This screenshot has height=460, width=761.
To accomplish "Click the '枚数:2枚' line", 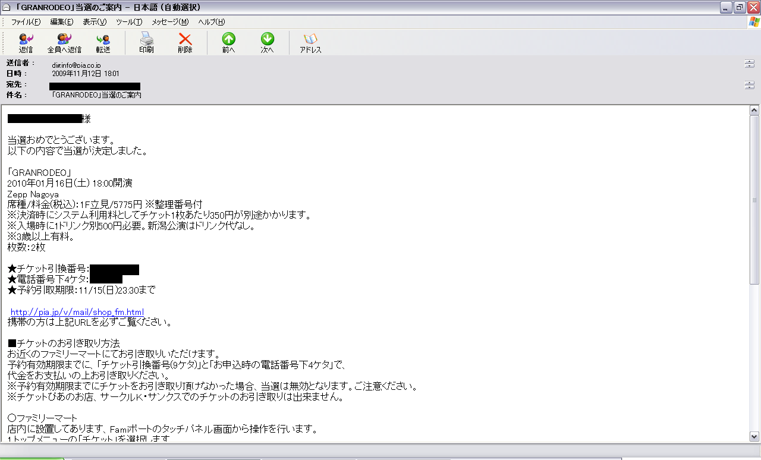I will (x=26, y=247).
